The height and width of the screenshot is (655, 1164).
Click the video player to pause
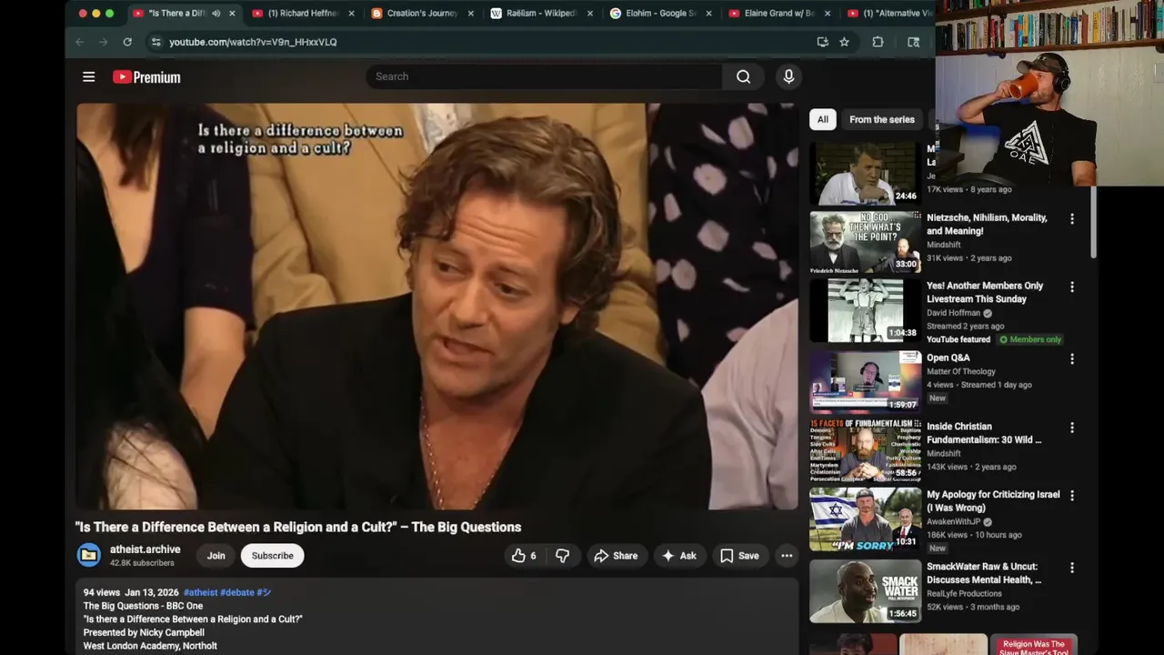tap(436, 306)
